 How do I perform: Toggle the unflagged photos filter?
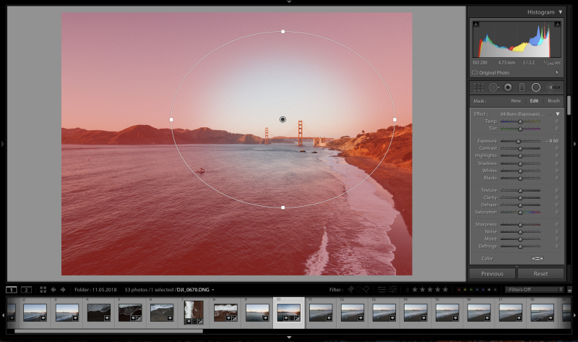click(x=358, y=290)
